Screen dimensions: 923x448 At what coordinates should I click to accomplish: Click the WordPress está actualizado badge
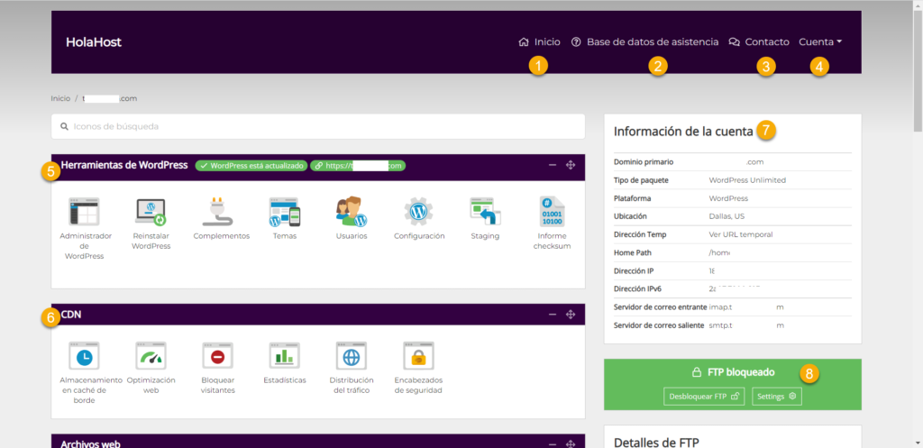(251, 166)
